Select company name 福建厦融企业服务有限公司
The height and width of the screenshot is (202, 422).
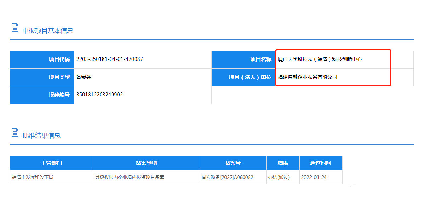[307, 77]
